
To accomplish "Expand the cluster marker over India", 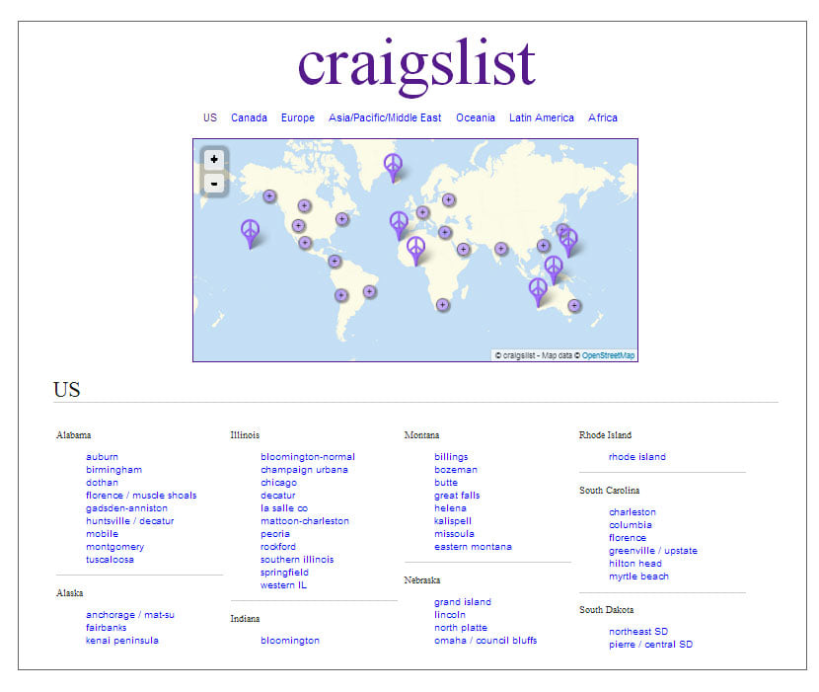I will 501,248.
